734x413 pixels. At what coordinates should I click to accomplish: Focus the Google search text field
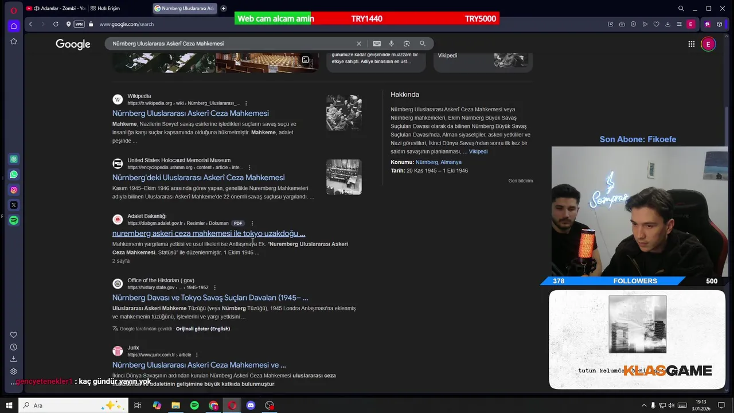click(x=229, y=44)
